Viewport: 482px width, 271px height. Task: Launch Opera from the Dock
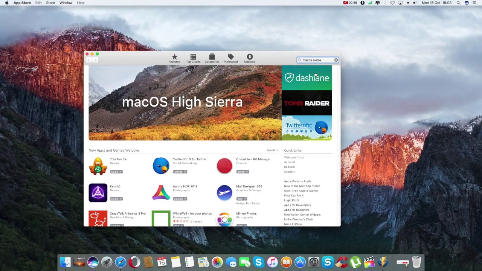pyautogui.click(x=134, y=262)
